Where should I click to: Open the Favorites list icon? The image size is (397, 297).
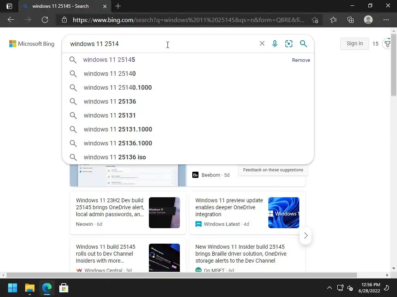coord(333,20)
